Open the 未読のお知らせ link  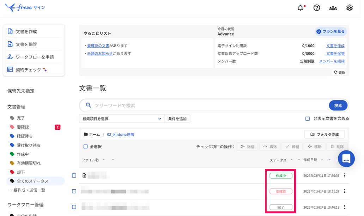[x=100, y=53]
